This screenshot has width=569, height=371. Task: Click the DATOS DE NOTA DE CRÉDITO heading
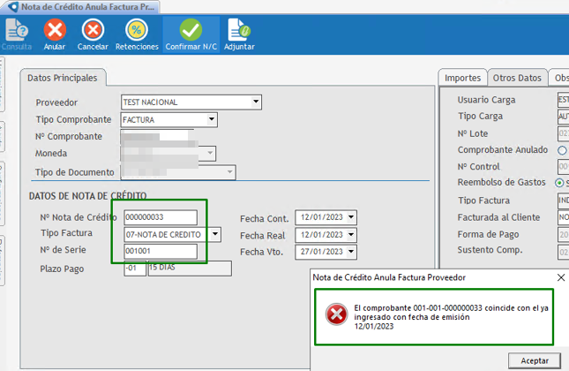click(87, 196)
